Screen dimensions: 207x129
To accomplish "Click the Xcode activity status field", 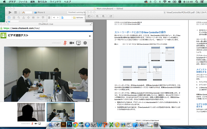I will coord(77,12).
